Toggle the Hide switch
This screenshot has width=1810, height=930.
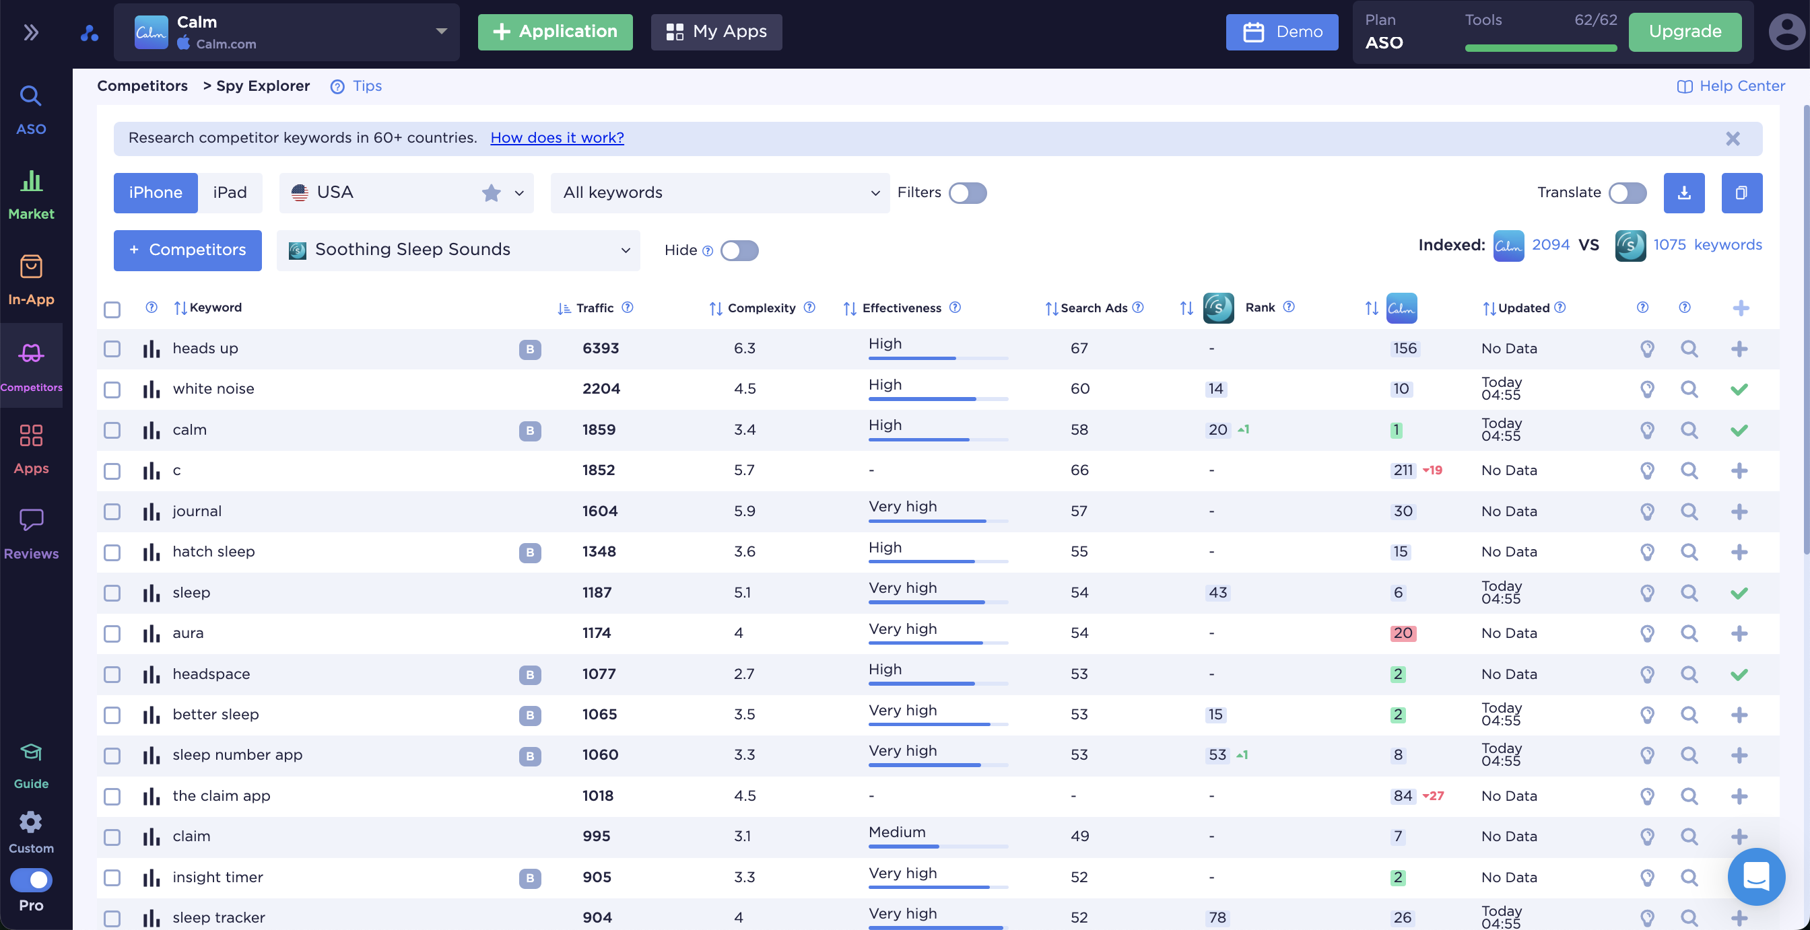coord(739,250)
